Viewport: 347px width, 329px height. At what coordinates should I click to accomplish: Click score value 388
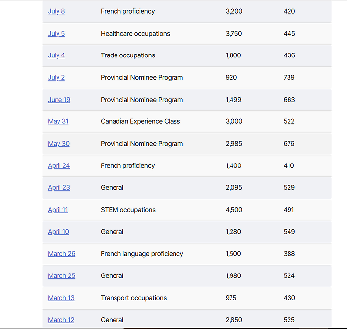pyautogui.click(x=289, y=254)
